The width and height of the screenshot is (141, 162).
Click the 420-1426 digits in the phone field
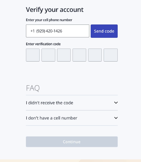pyautogui.click(x=54, y=31)
